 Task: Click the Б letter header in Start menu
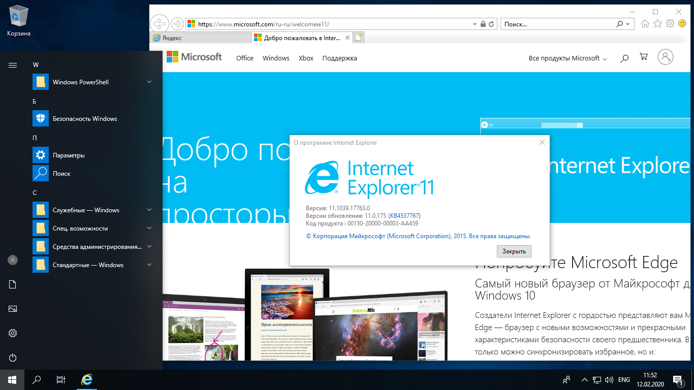point(35,101)
